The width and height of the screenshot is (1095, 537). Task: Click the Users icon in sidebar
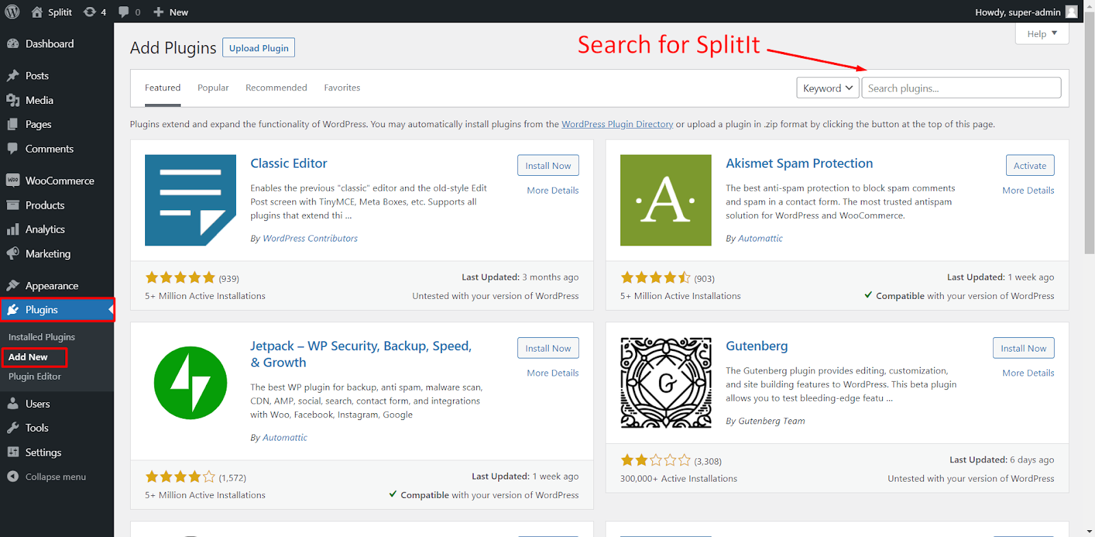pyautogui.click(x=12, y=404)
